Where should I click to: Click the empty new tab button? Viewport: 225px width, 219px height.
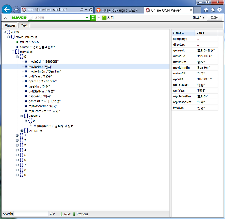coord(197,10)
